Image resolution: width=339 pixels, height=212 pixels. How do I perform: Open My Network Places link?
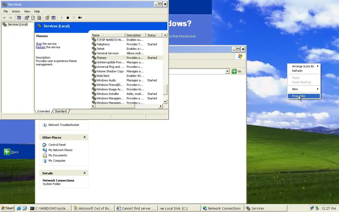pos(60,150)
